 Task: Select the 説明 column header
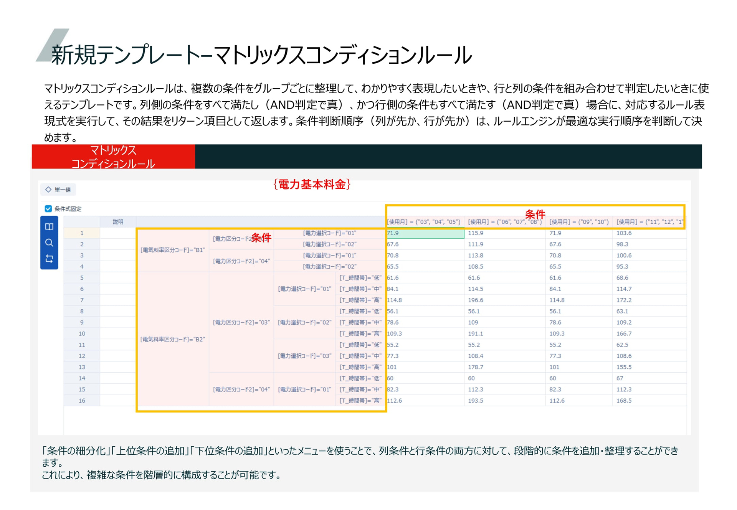click(x=118, y=222)
